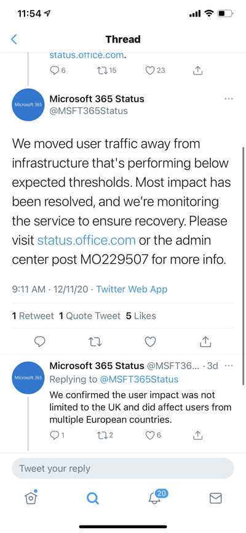The height and width of the screenshot is (533, 246).
Task: Open the more options ellipsis on main tweet
Action: [229, 99]
